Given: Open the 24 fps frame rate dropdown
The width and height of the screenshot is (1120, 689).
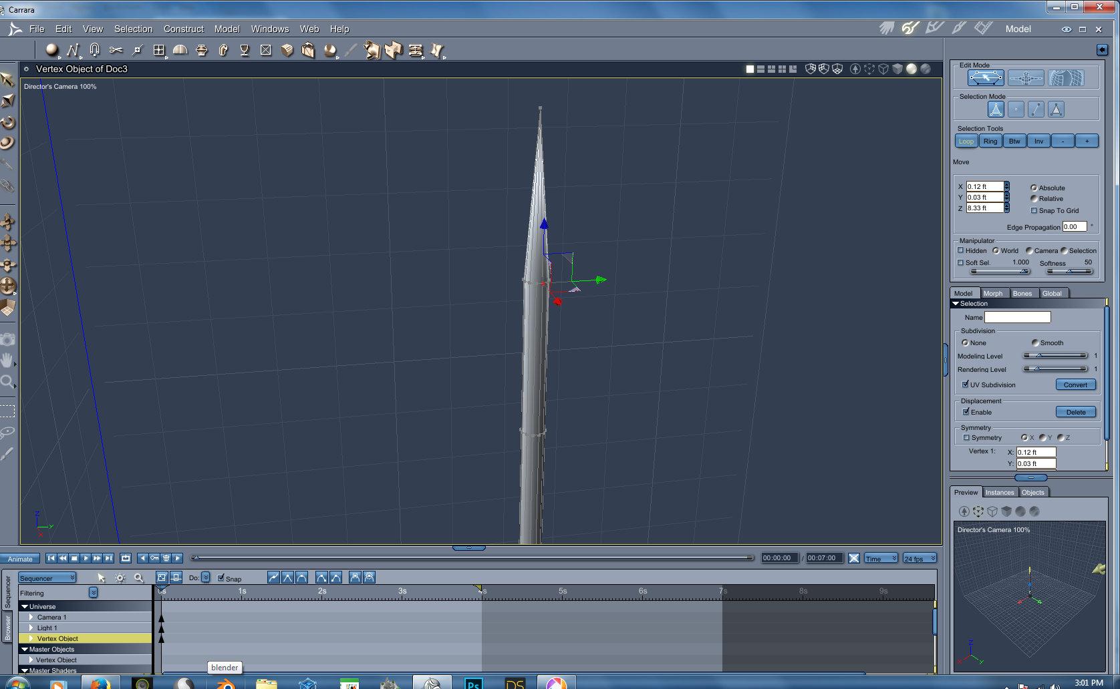Looking at the screenshot, I should coord(920,558).
